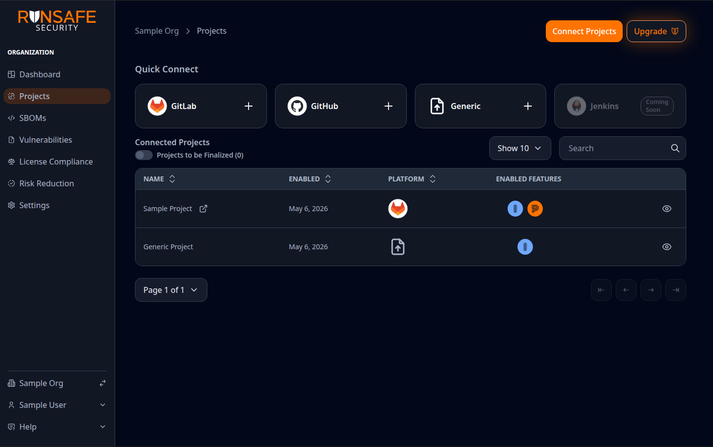
Task: Go to previous page of the table
Action: coord(626,290)
